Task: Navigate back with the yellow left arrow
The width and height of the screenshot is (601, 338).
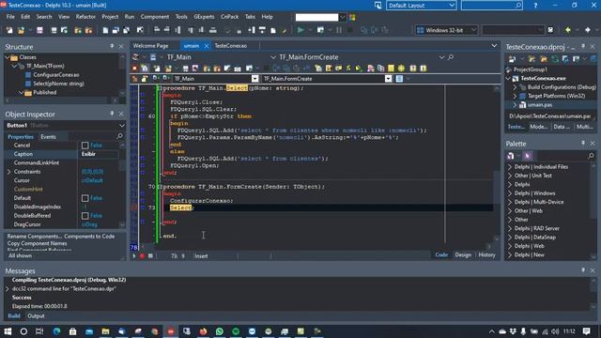Action: [568, 30]
